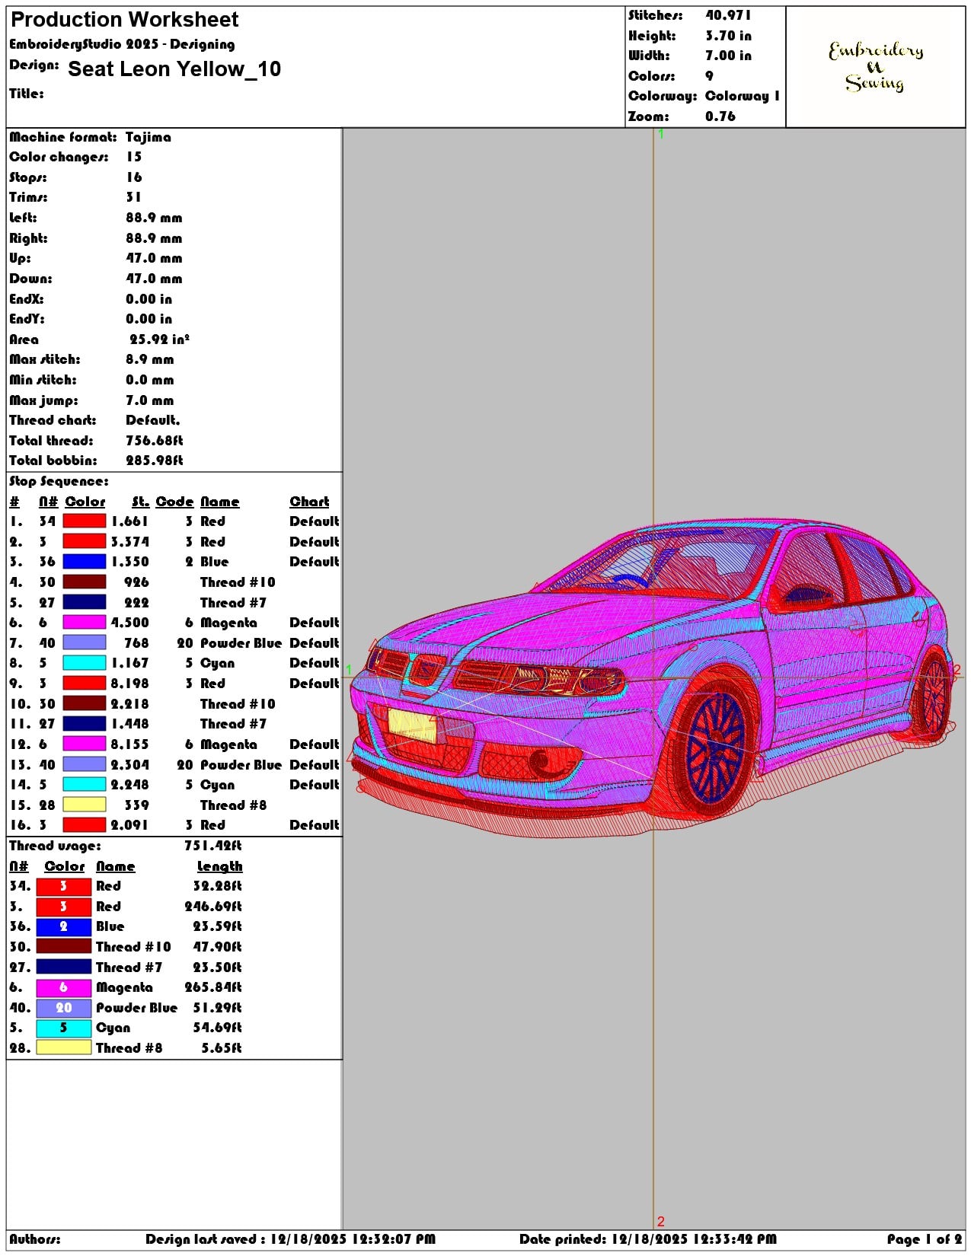Click the 'Production Worksheet' heading
This screenshot has height=1256, width=971.
125,20
